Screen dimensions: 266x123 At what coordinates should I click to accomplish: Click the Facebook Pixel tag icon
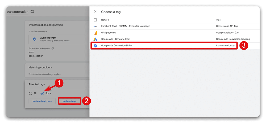pos(95,26)
